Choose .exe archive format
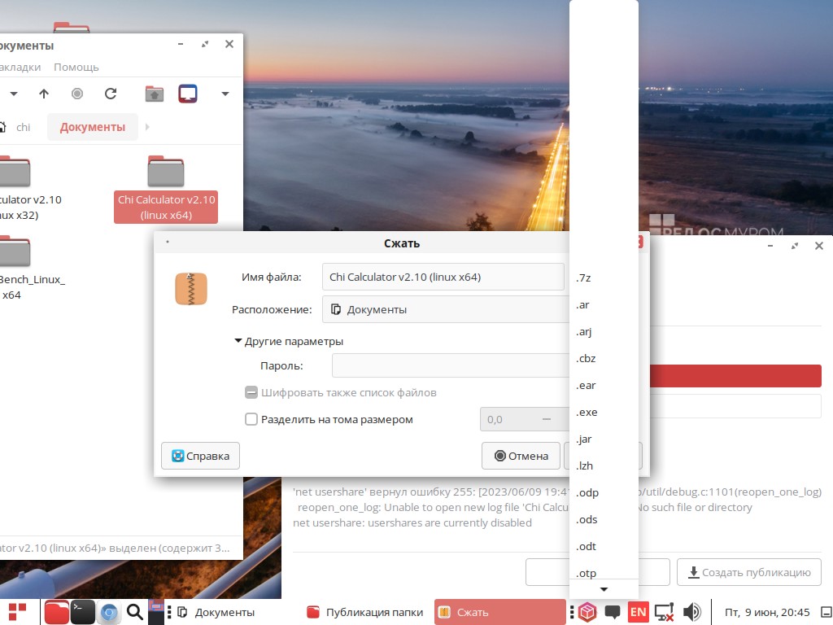 604,413
